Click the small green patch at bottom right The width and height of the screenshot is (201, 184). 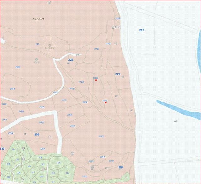coord(126,177)
